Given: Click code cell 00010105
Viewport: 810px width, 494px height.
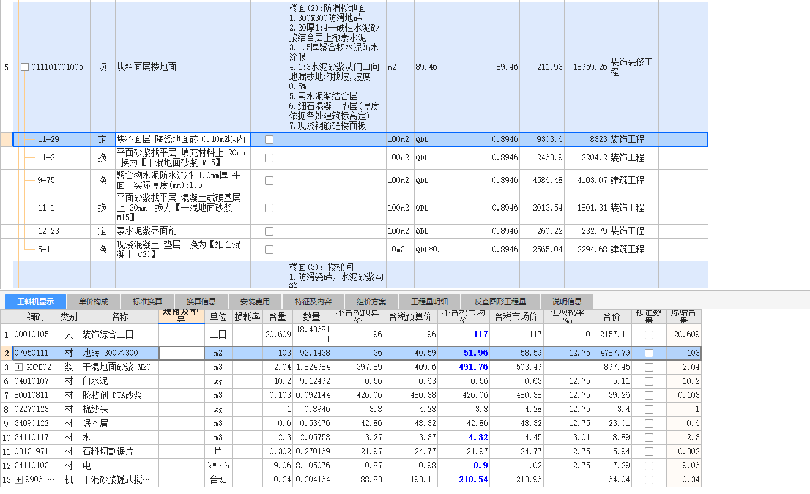Looking at the screenshot, I should click(35, 335).
